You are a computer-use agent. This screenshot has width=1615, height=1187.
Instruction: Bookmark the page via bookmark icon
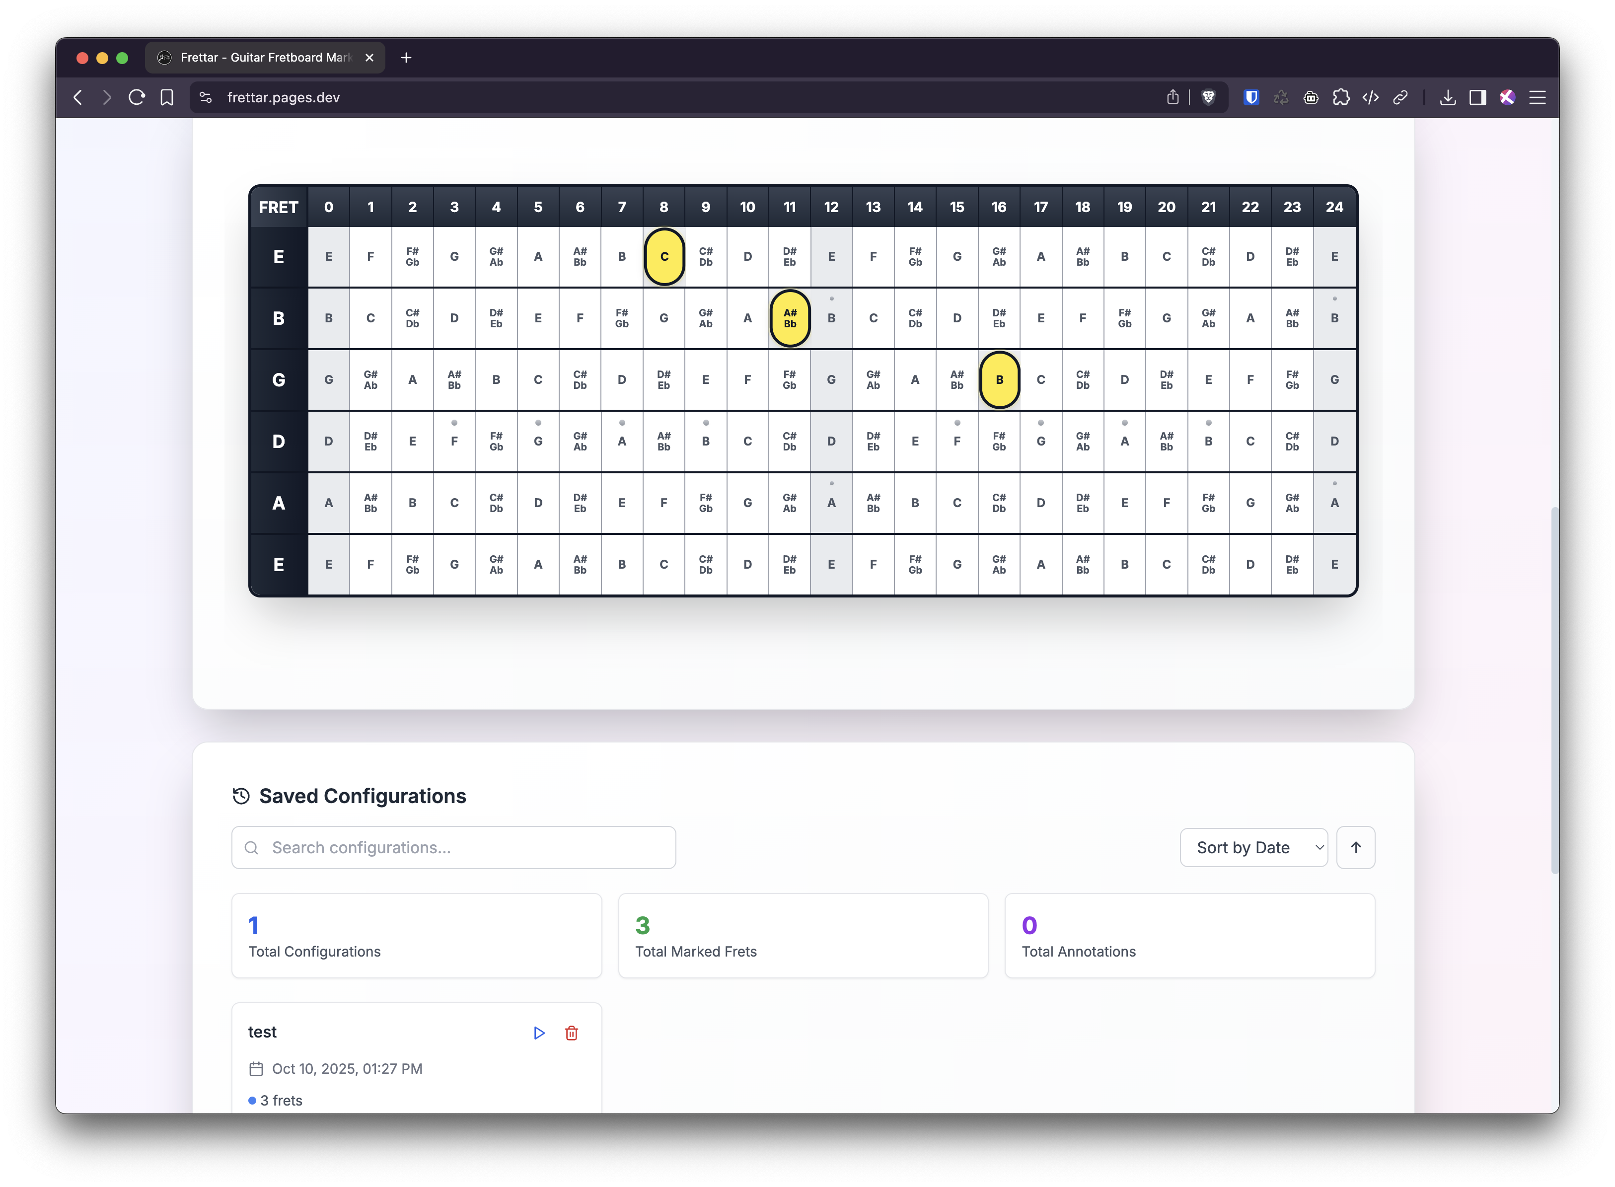click(x=167, y=97)
